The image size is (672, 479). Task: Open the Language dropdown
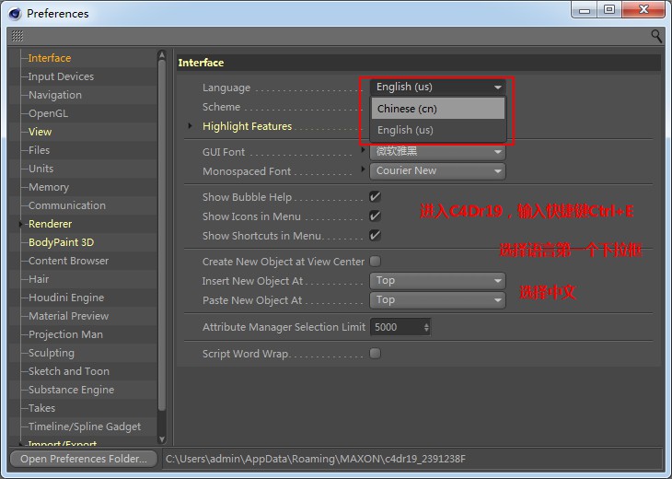click(x=438, y=88)
